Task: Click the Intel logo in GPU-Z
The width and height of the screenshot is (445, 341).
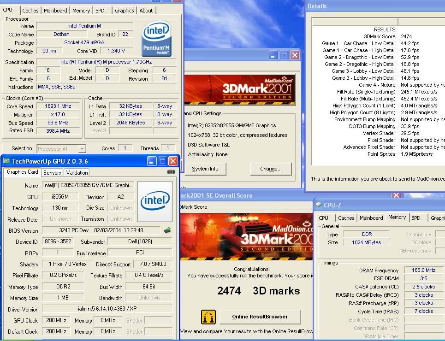Action: [155, 201]
